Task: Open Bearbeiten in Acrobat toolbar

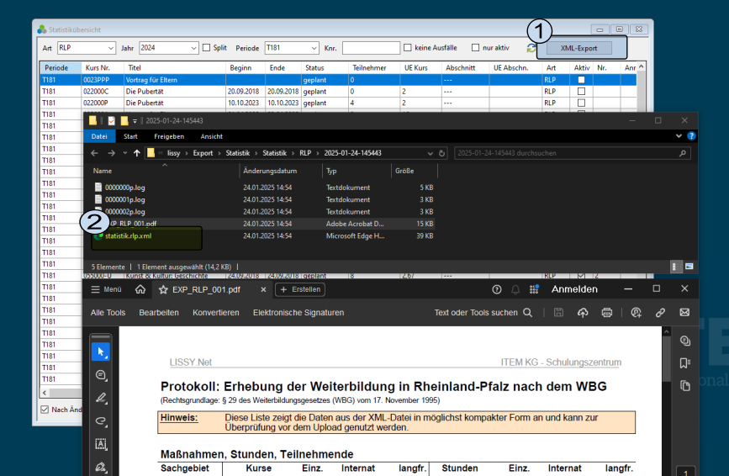Action: click(159, 313)
